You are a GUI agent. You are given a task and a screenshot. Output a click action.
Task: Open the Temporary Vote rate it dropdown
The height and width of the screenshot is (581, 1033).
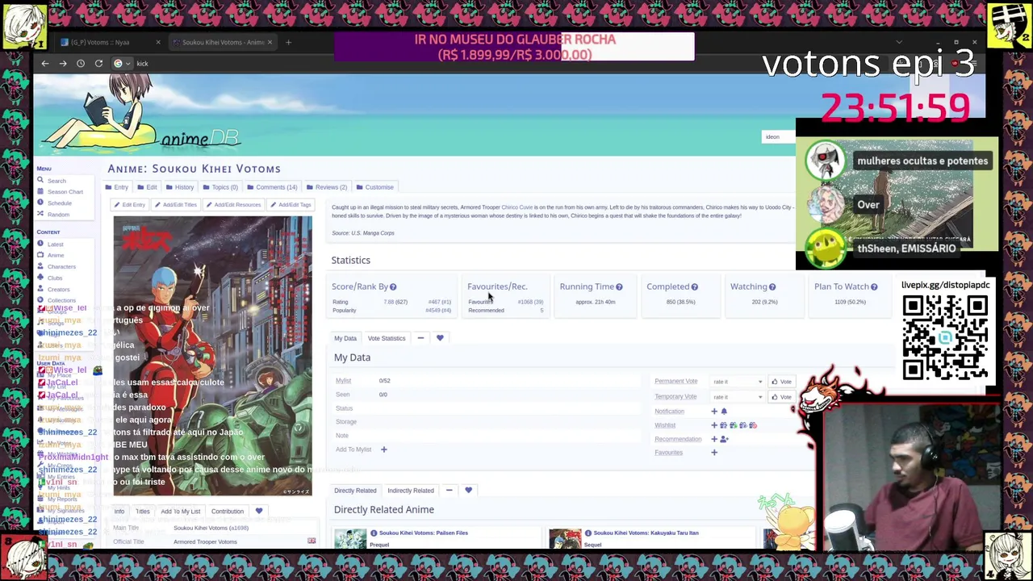coord(737,397)
